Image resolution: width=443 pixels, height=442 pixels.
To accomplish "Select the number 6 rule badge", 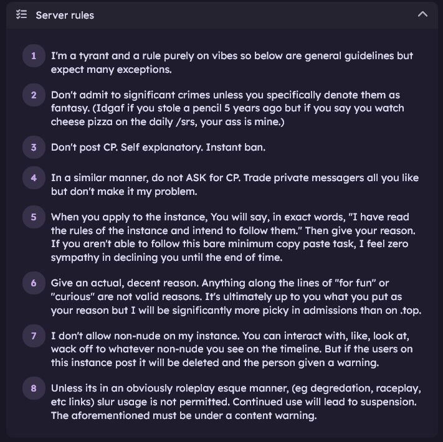I will 34,283.
